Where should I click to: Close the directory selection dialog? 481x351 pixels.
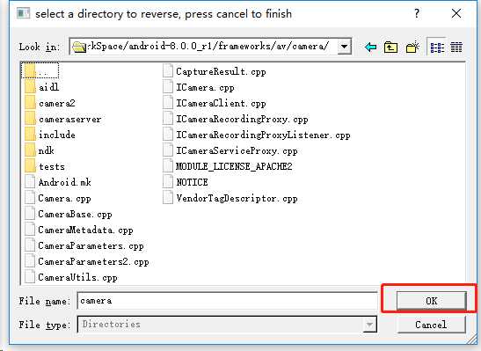(456, 13)
